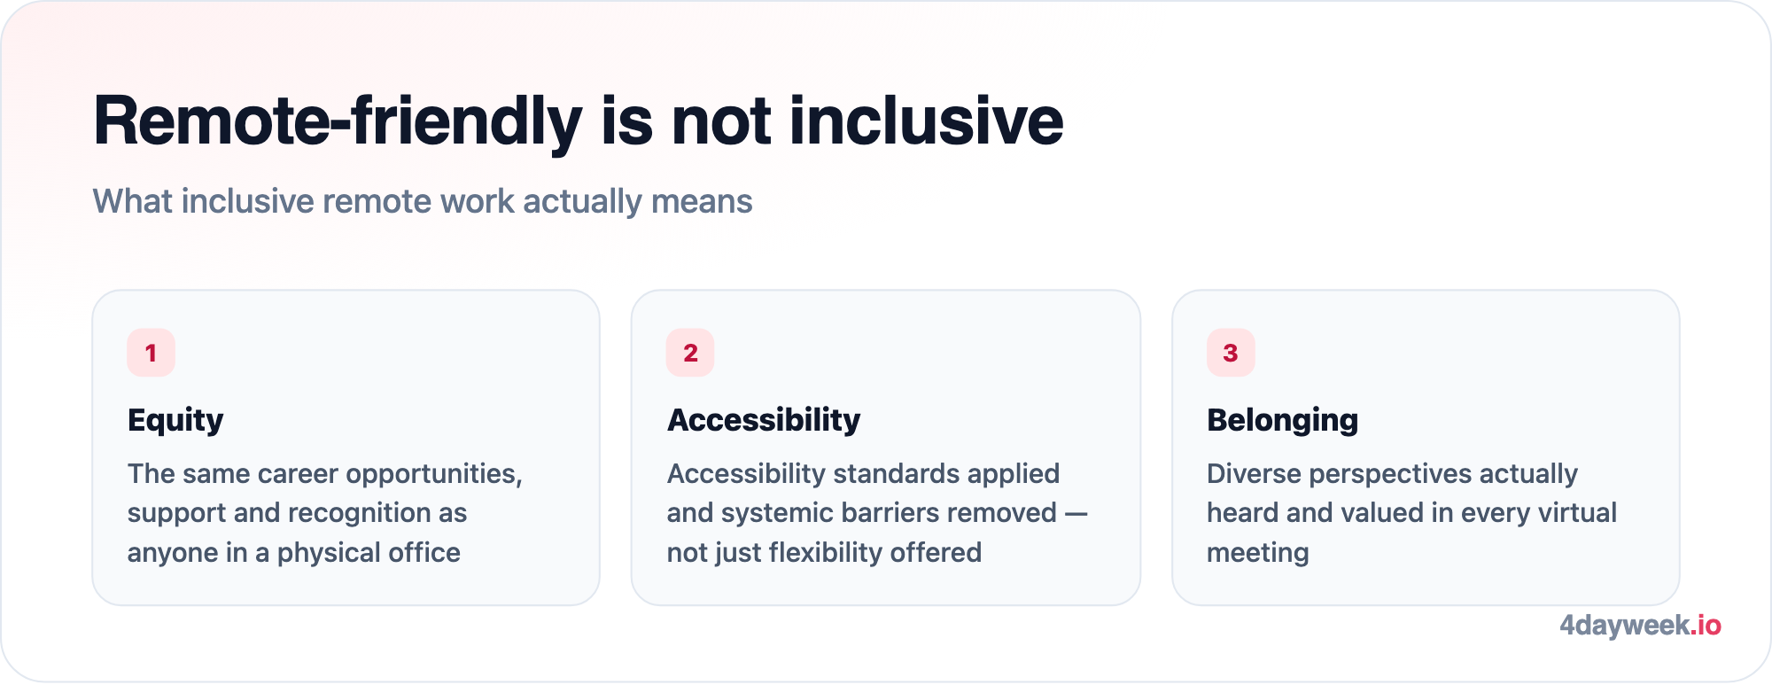Click the number 2 badge icon
1772x685 pixels.
pos(690,353)
